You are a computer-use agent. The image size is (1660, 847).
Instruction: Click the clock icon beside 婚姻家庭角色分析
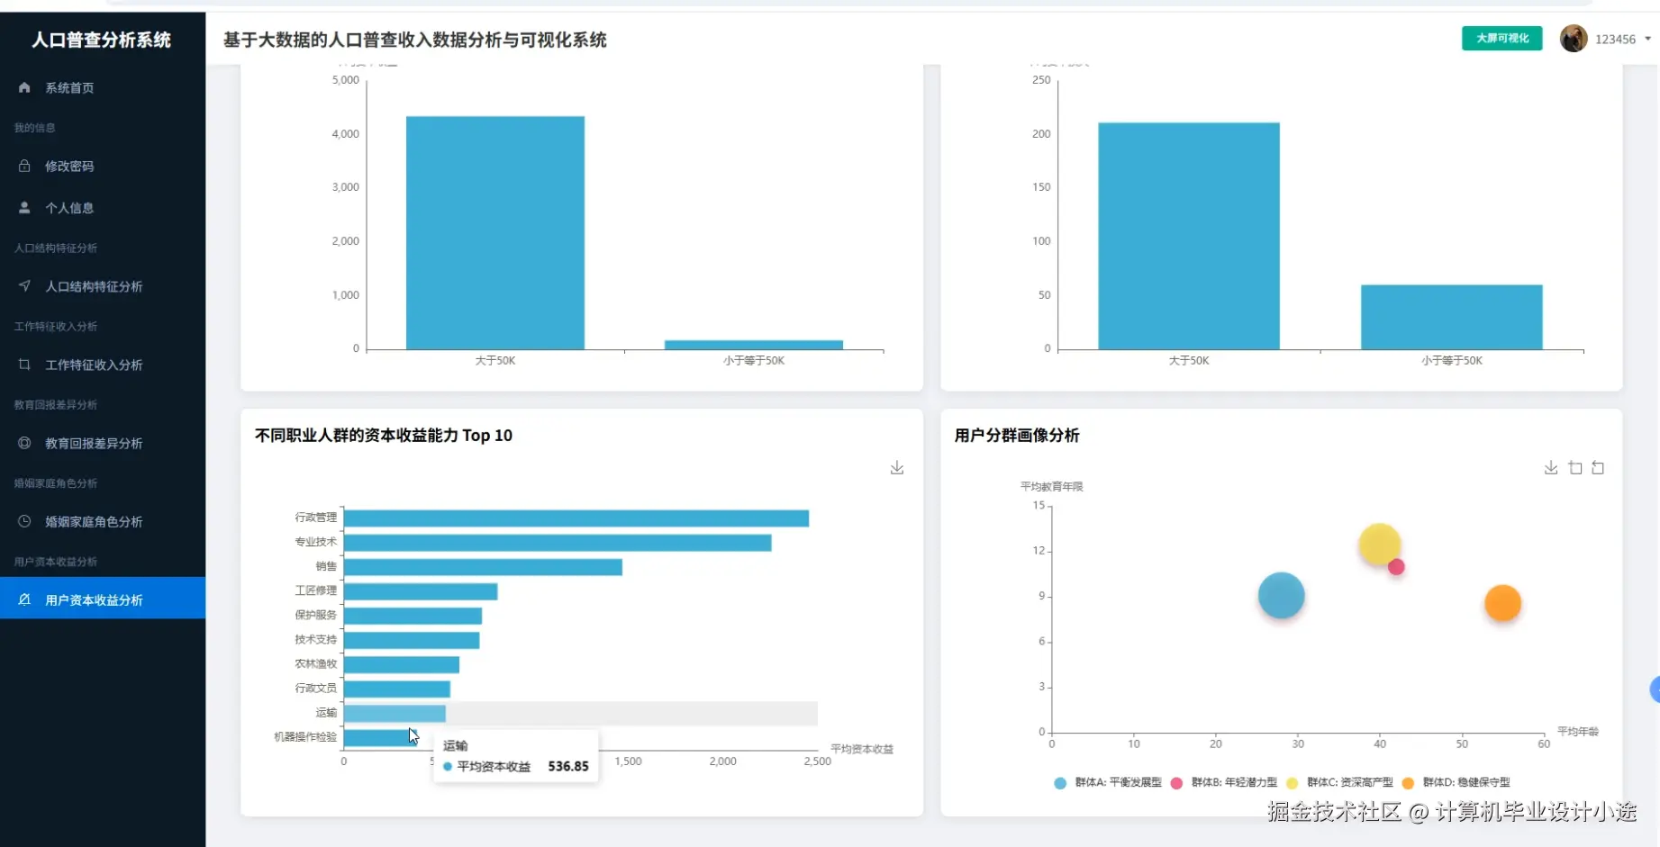click(x=24, y=521)
